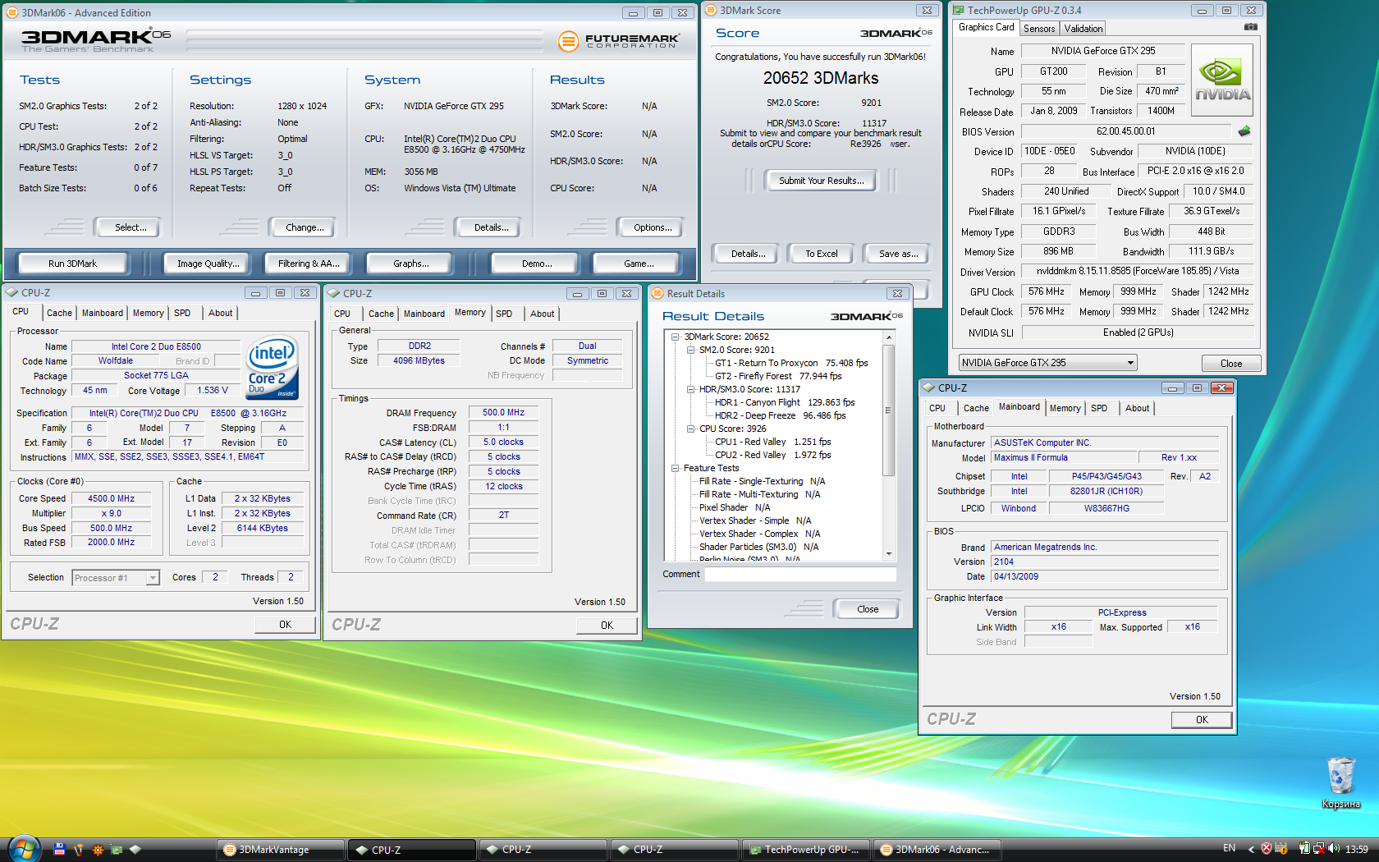Collapse the 3DMark Score tree node

tap(675, 337)
